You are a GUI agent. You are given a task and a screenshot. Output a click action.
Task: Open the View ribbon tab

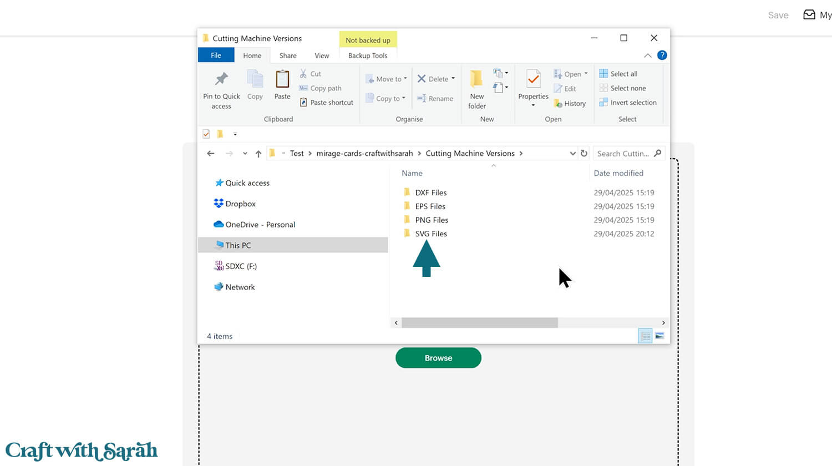point(322,55)
